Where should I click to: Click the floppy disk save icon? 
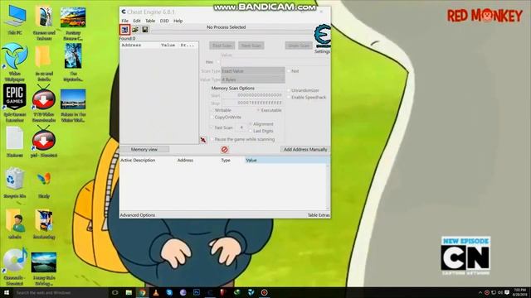click(x=145, y=30)
